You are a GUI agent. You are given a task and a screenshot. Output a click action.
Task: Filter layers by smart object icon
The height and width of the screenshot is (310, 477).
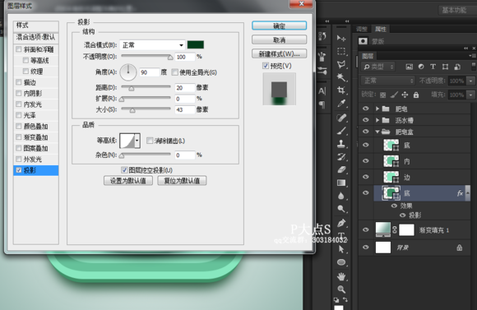pos(457,67)
